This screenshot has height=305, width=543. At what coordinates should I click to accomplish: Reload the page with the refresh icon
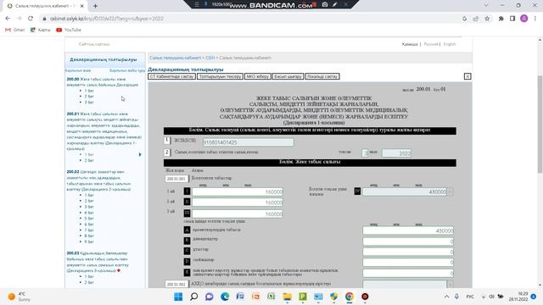(x=31, y=19)
